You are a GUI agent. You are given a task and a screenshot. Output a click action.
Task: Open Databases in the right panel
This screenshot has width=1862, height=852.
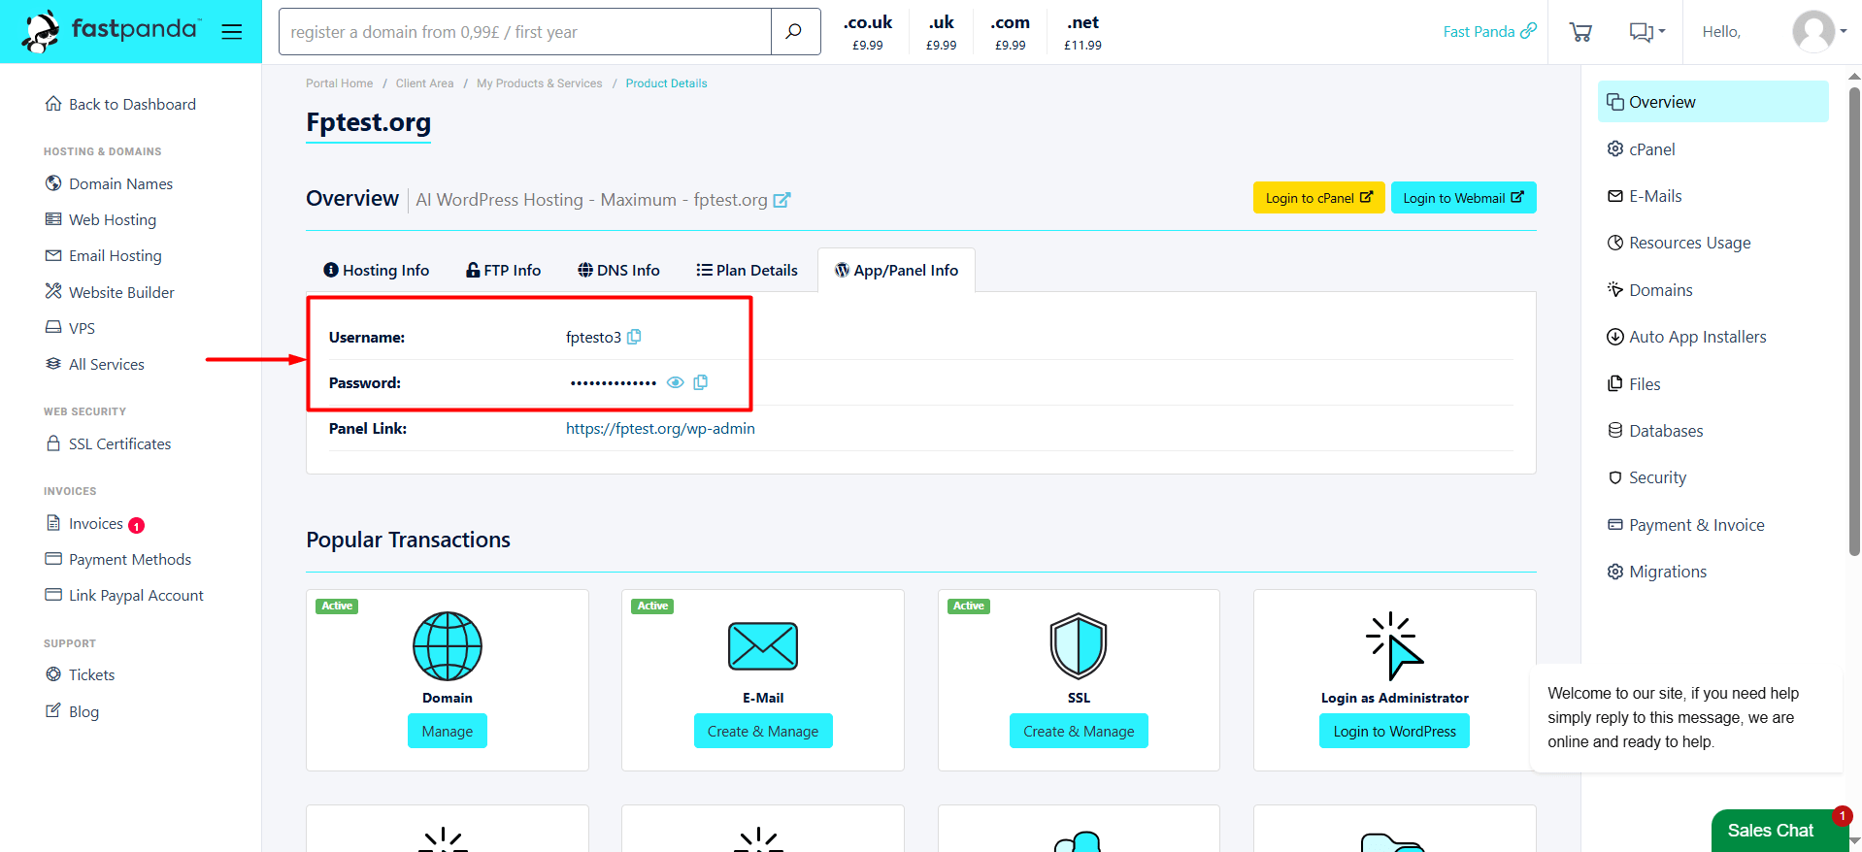pyautogui.click(x=1655, y=431)
